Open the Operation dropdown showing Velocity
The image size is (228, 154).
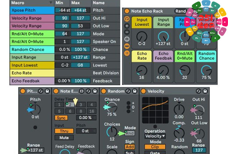pos(155,136)
